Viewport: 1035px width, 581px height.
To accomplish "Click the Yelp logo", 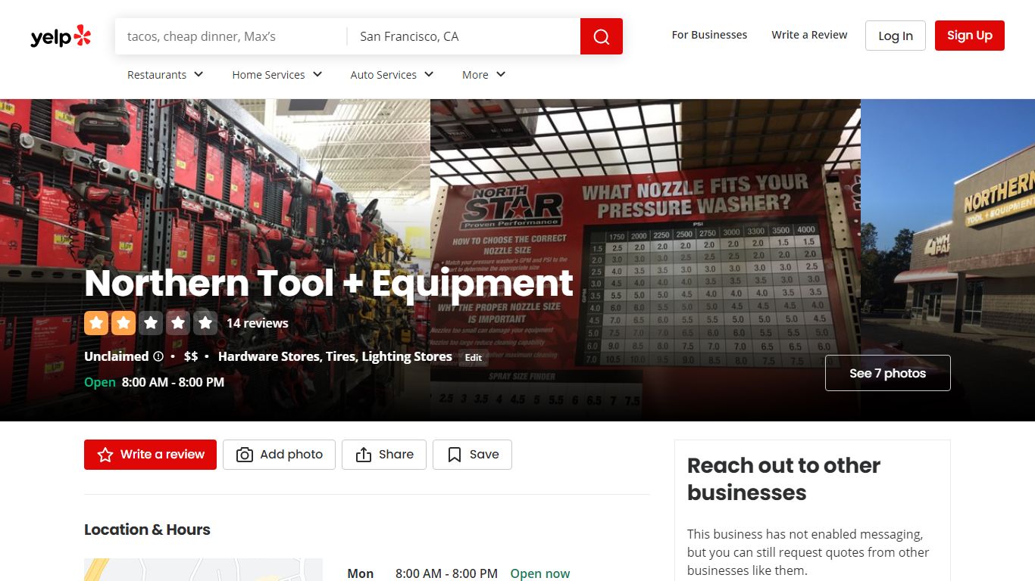I will pos(61,36).
